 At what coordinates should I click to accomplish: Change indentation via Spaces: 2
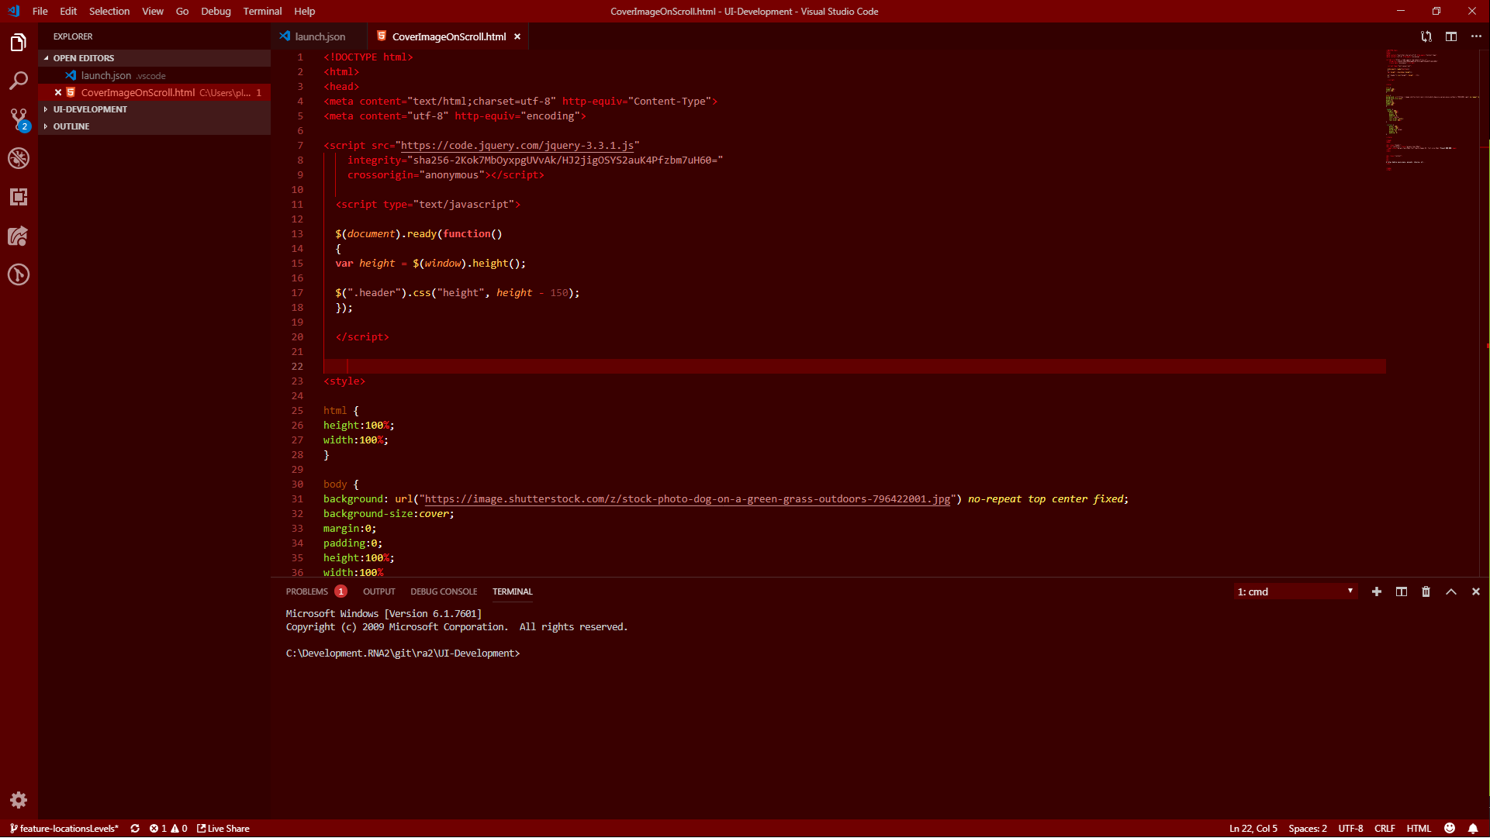point(1308,829)
